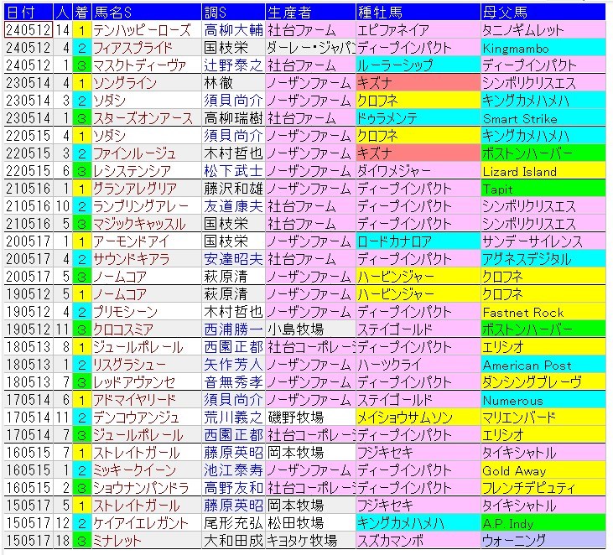
Task: Open horse ランブリングアレー
Action: point(141,206)
